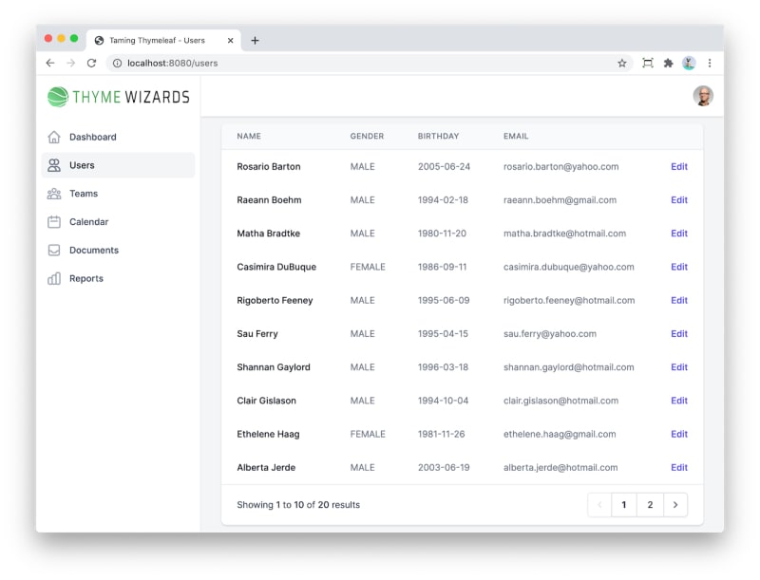Reload the page using the refresh button
760x580 pixels.
click(x=91, y=64)
